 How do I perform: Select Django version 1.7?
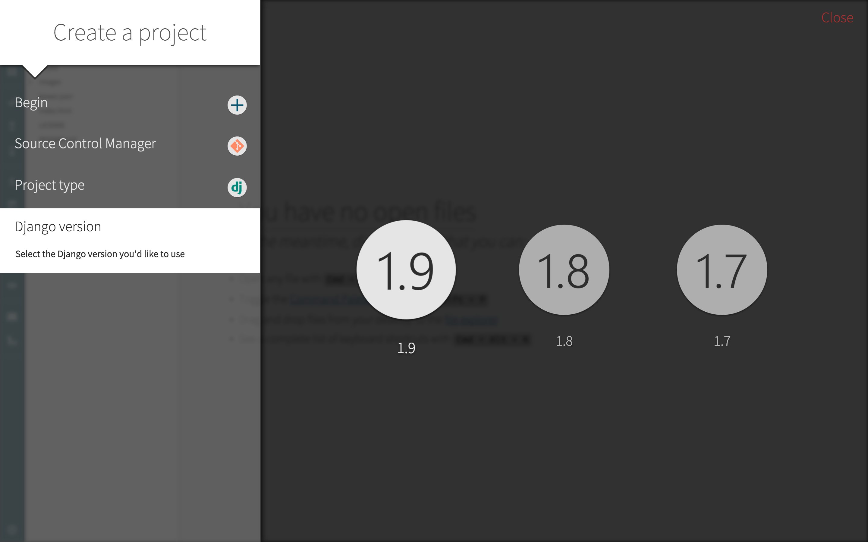[722, 269]
